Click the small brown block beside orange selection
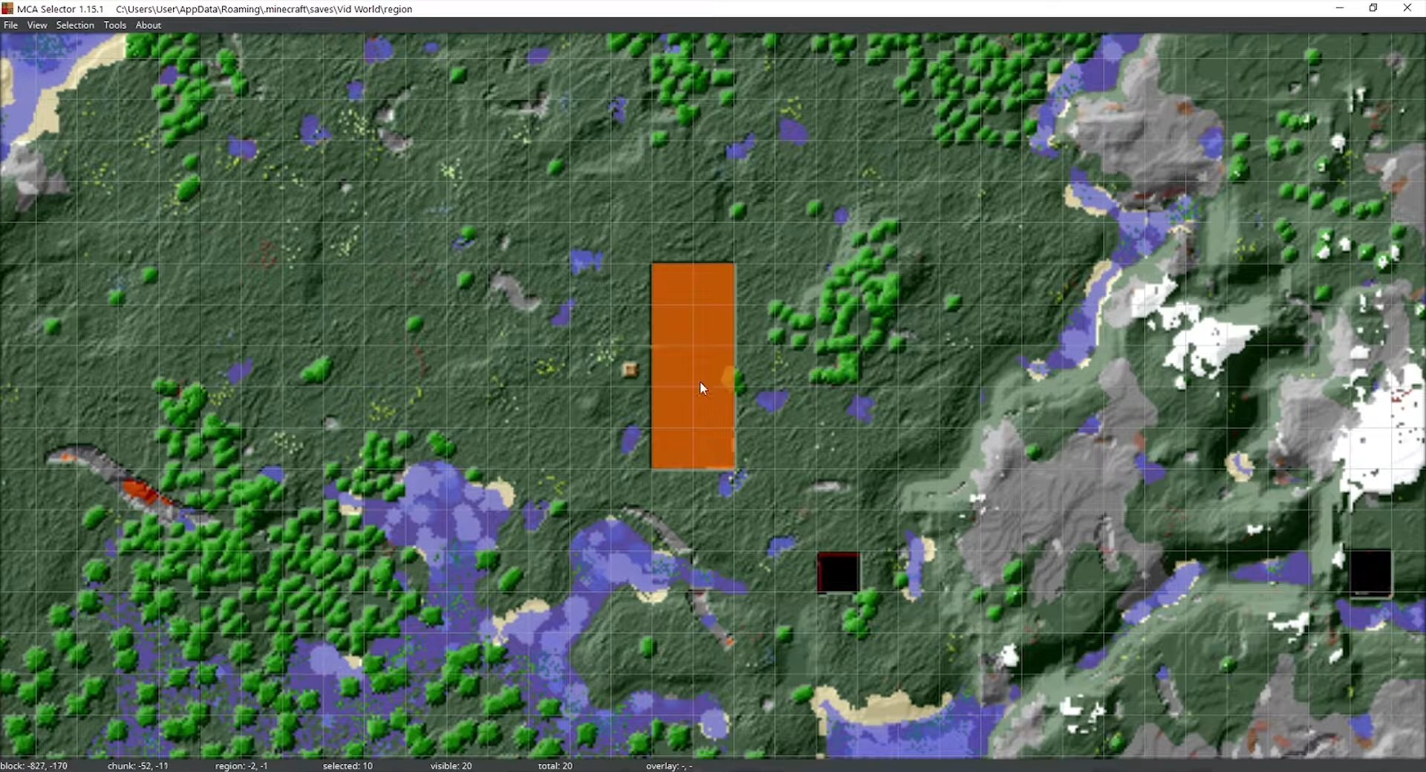1426x772 pixels. [x=630, y=370]
